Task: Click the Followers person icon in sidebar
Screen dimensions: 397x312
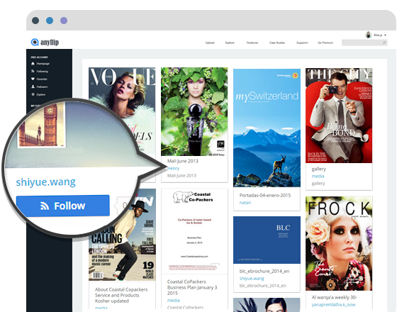Action: pos(33,87)
